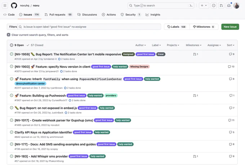Switch to the Actions tab
This screenshot has height=167, width=245.
109,14
